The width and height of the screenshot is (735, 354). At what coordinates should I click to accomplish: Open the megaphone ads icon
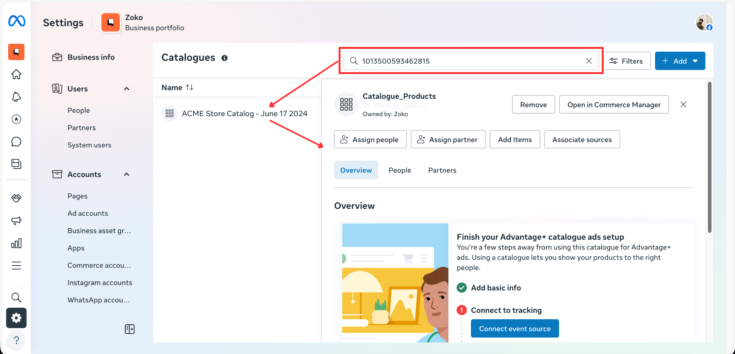point(16,221)
